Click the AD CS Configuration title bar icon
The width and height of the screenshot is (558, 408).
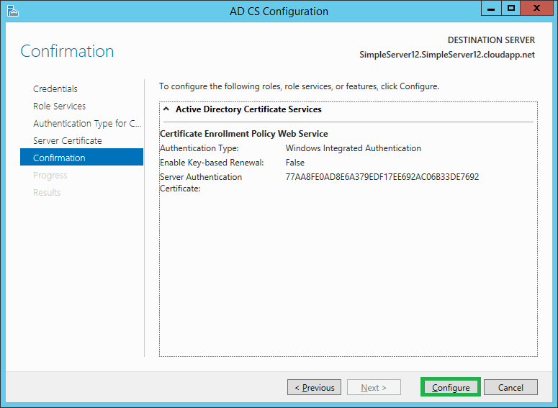[12, 11]
